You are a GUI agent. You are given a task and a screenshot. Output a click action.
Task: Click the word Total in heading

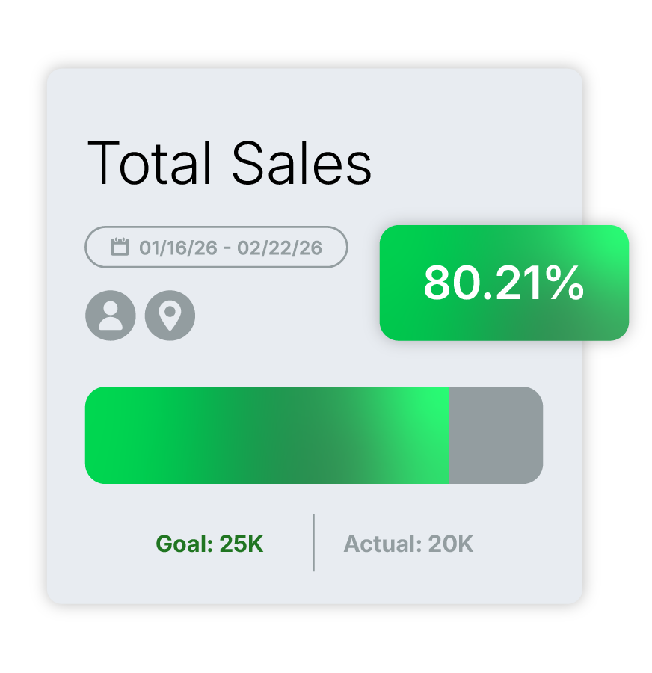[152, 162]
